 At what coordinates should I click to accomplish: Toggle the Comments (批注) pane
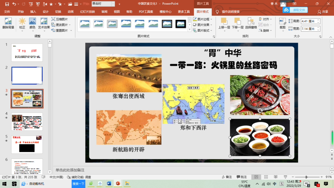pos(242,177)
